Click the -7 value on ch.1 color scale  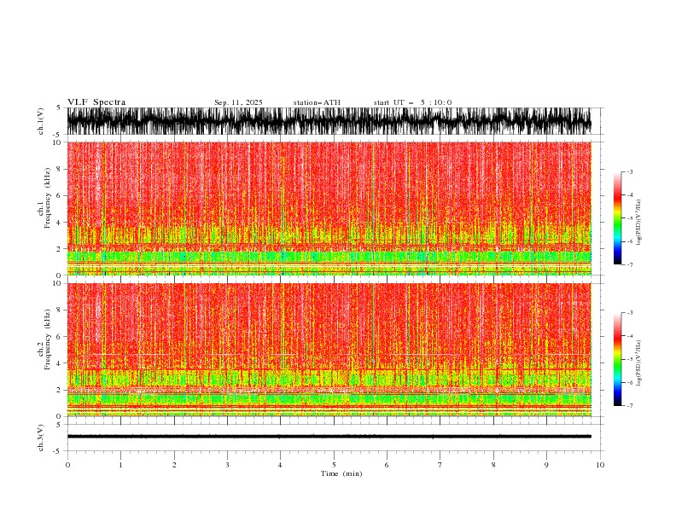click(x=629, y=264)
